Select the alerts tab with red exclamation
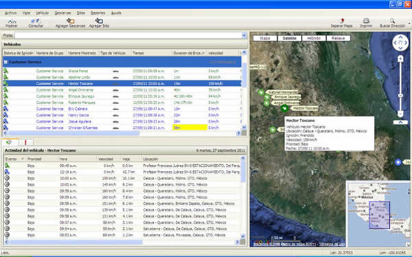The image size is (412, 257). point(26,143)
